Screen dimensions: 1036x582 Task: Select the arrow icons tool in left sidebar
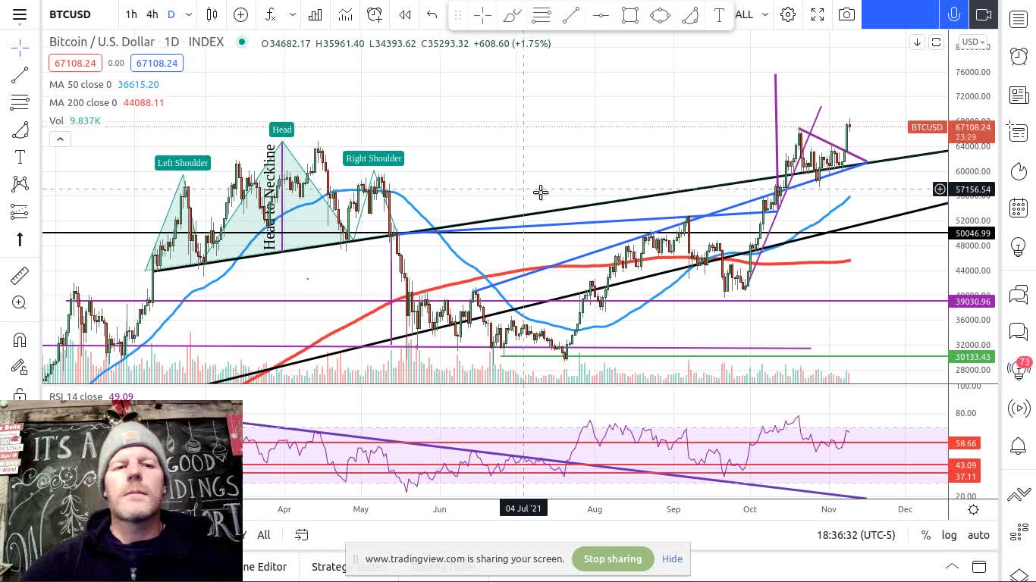click(x=20, y=239)
